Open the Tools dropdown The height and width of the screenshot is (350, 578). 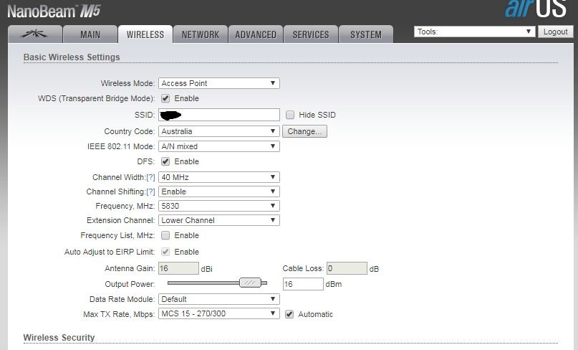[474, 32]
